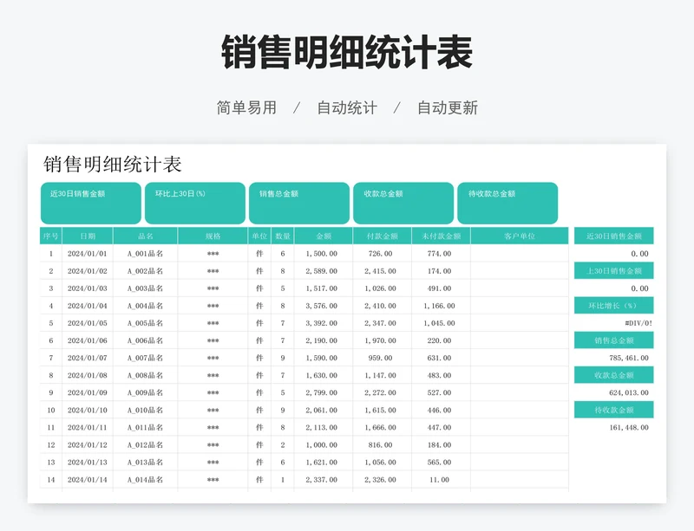The width and height of the screenshot is (694, 531).
Task: Select the 付款金额 column header
Action: (383, 236)
